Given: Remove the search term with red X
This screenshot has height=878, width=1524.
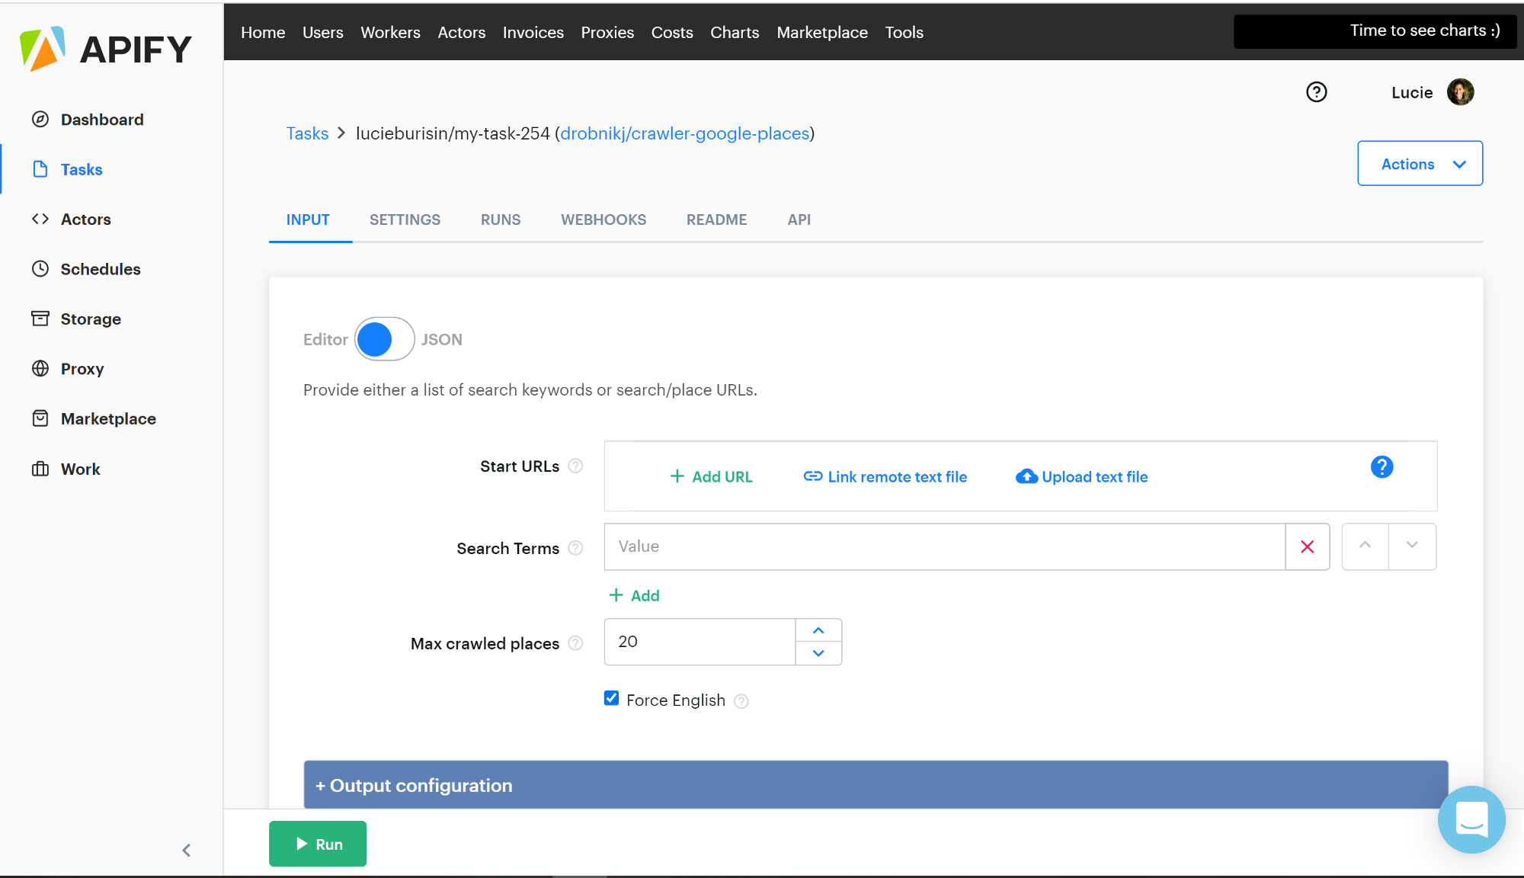Looking at the screenshot, I should point(1308,546).
